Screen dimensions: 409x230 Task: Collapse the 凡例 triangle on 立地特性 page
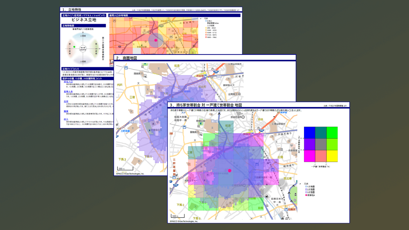(201, 18)
